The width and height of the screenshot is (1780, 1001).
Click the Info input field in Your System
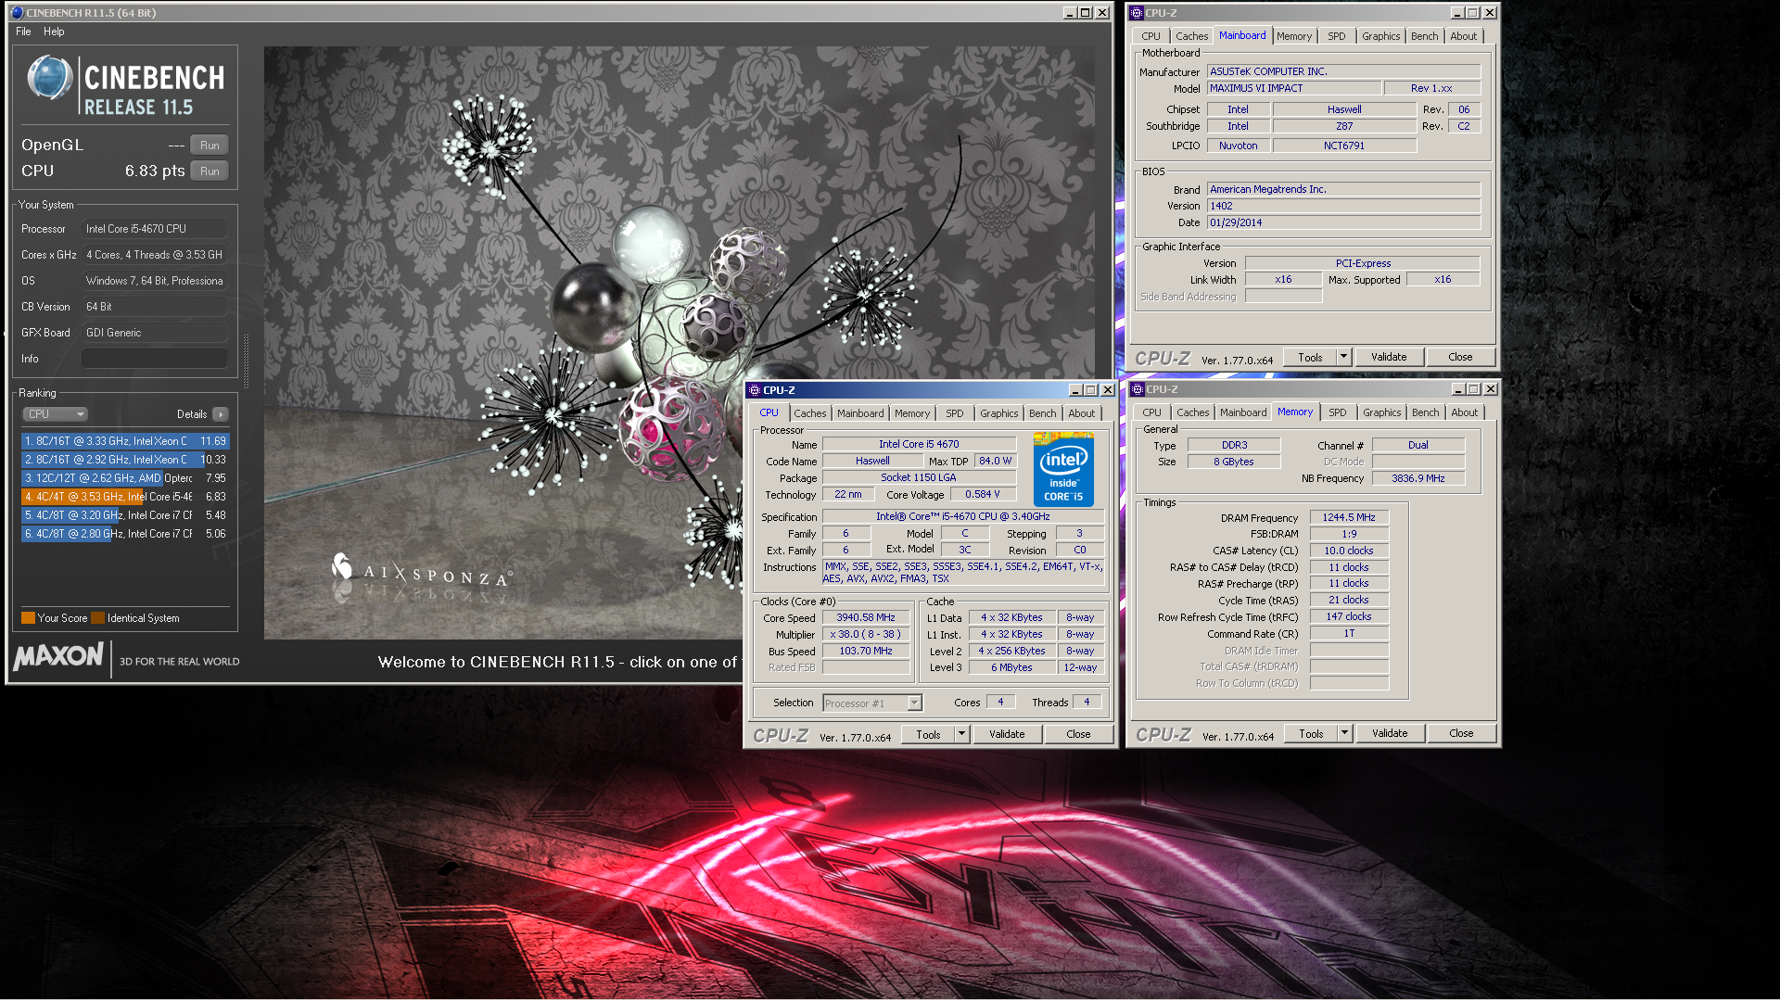coord(155,359)
